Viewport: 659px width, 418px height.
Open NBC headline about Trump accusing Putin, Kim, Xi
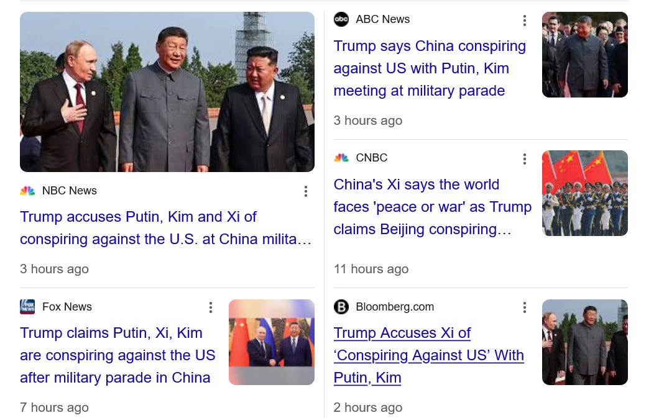165,228
